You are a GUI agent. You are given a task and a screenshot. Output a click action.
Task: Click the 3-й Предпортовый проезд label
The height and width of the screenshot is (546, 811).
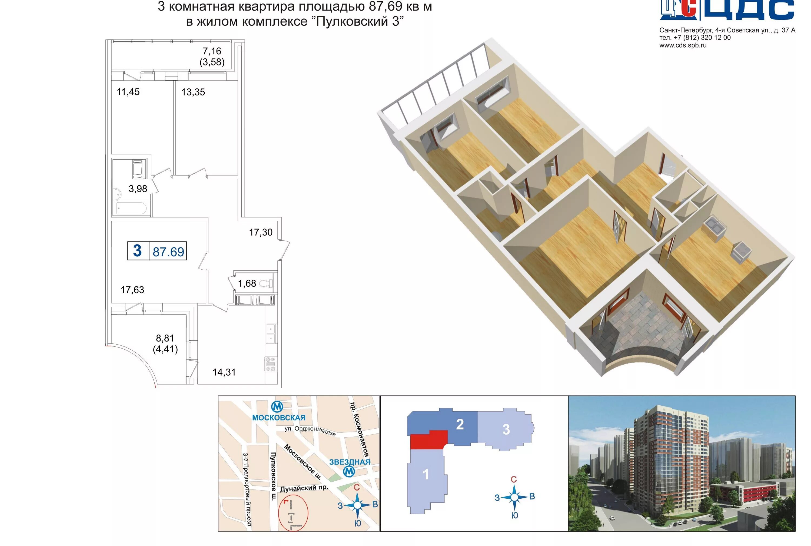pyautogui.click(x=247, y=489)
